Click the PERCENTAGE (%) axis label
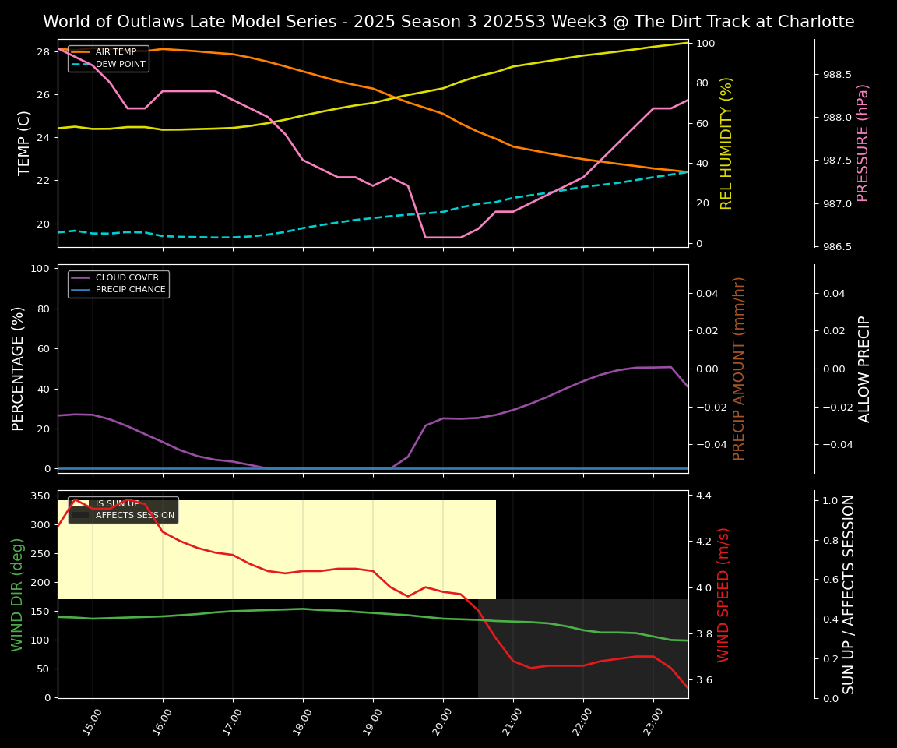This screenshot has width=897, height=748. [x=18, y=369]
